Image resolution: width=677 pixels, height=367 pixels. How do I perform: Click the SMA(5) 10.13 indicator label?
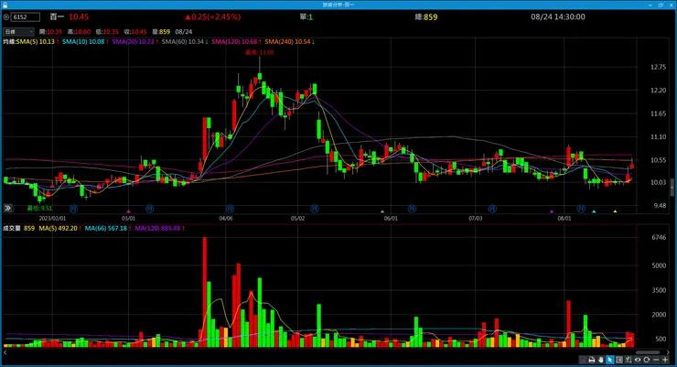click(x=38, y=42)
